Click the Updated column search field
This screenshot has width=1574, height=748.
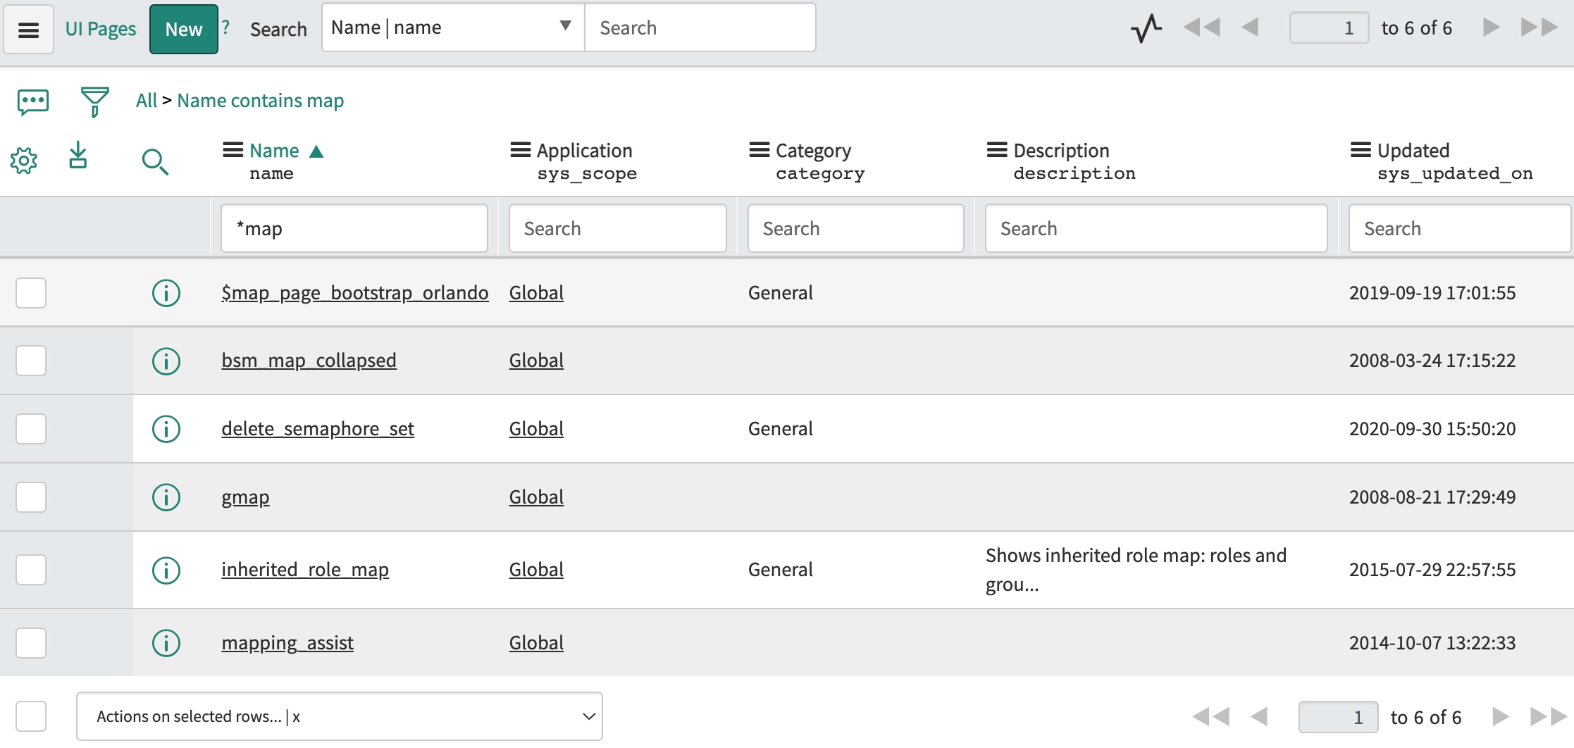tap(1460, 228)
